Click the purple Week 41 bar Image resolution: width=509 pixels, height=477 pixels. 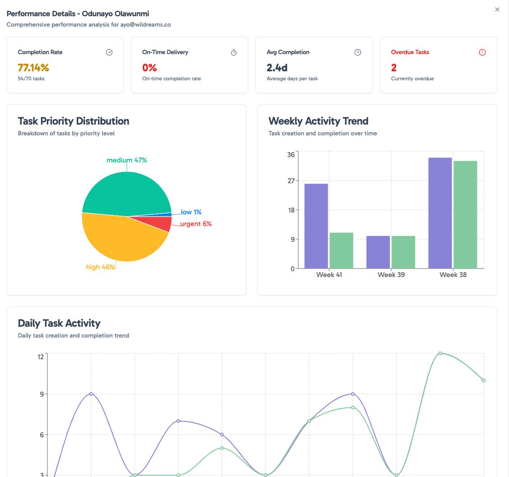[316, 226]
